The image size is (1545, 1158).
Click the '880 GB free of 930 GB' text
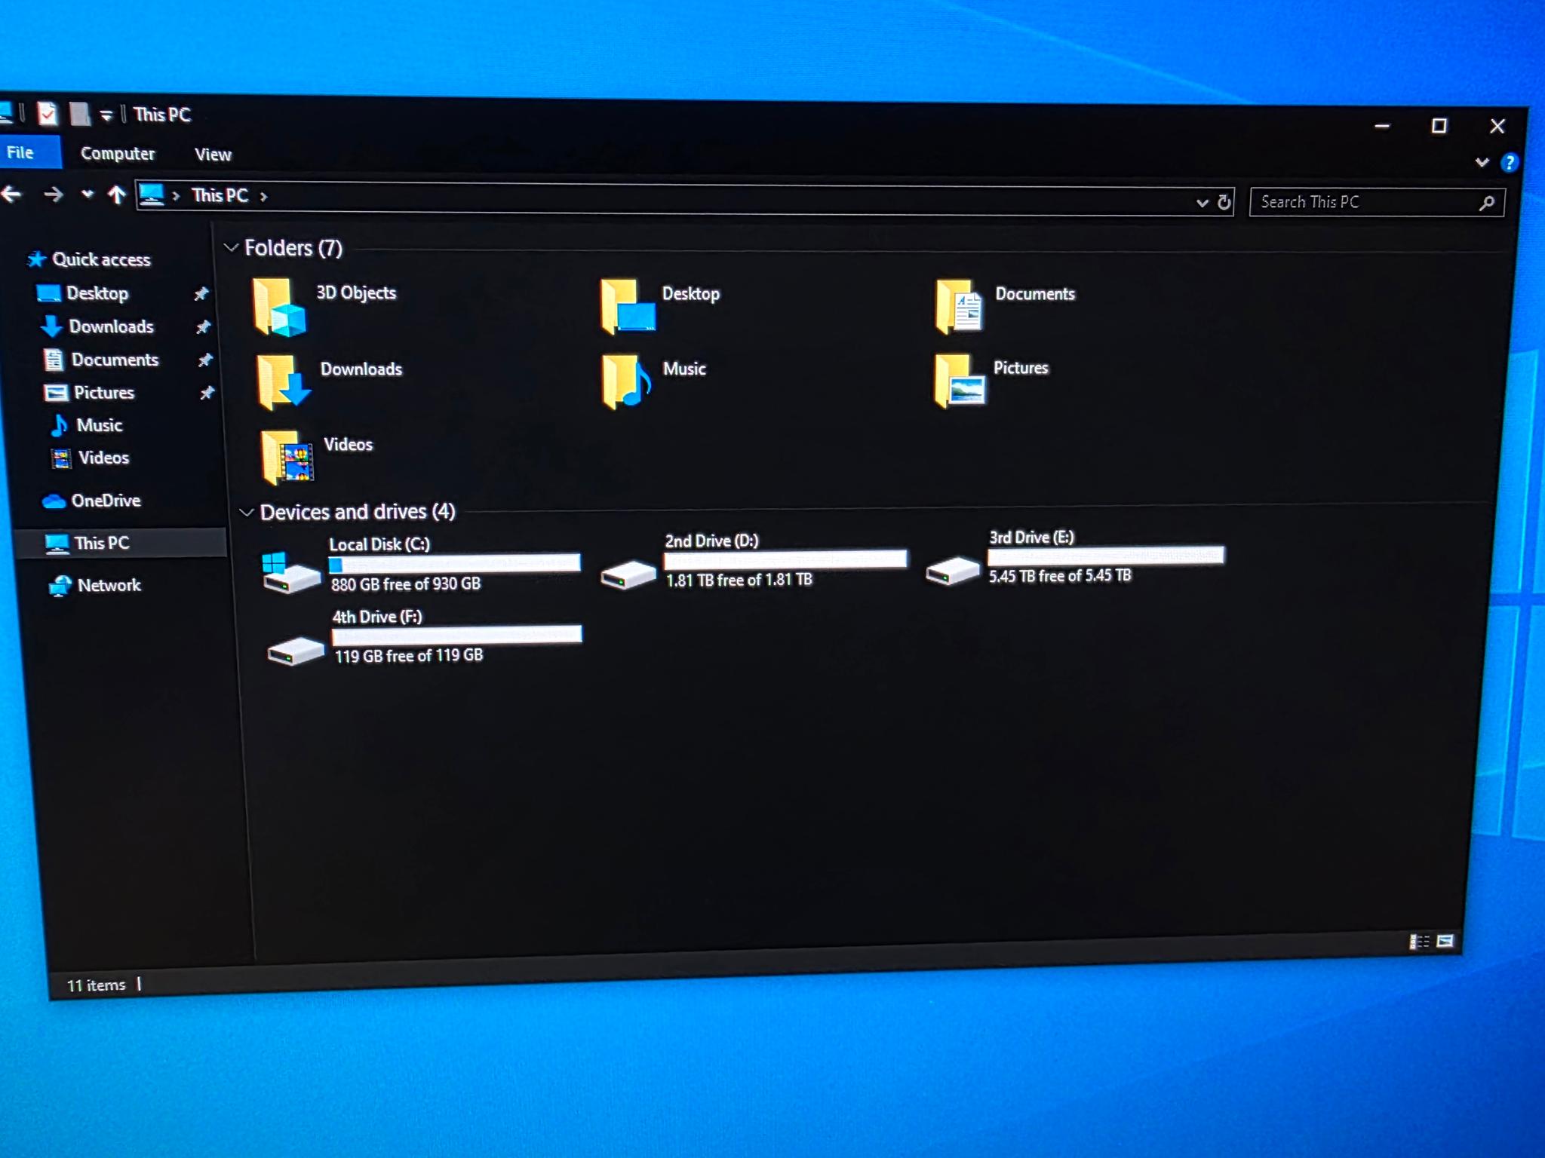click(x=406, y=584)
